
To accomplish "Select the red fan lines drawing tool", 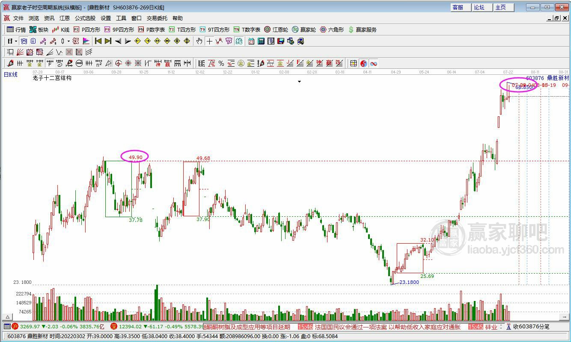I will (x=20, y=52).
